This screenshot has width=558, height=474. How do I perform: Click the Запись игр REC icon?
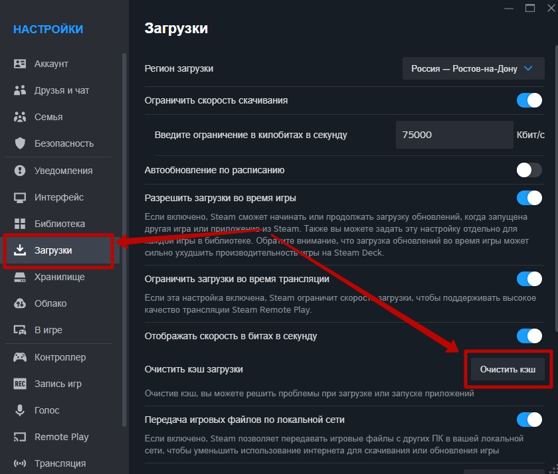[19, 384]
